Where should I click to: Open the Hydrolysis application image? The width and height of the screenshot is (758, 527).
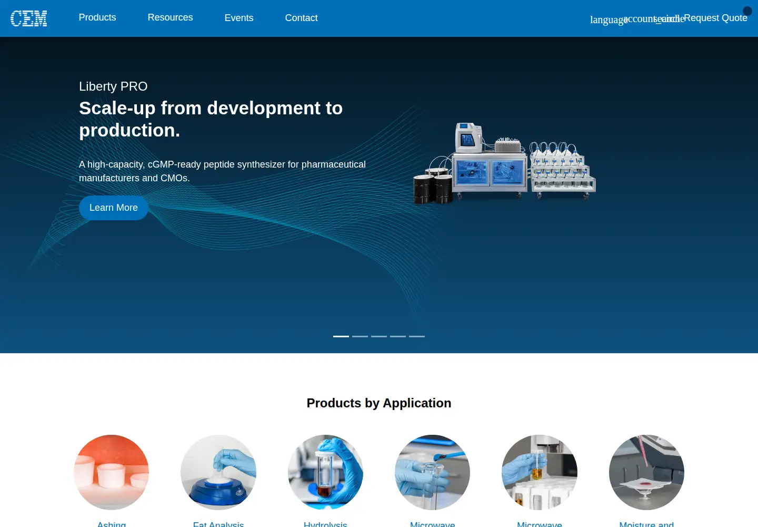325,472
